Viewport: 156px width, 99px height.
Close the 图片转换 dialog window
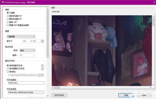pos(154,2)
